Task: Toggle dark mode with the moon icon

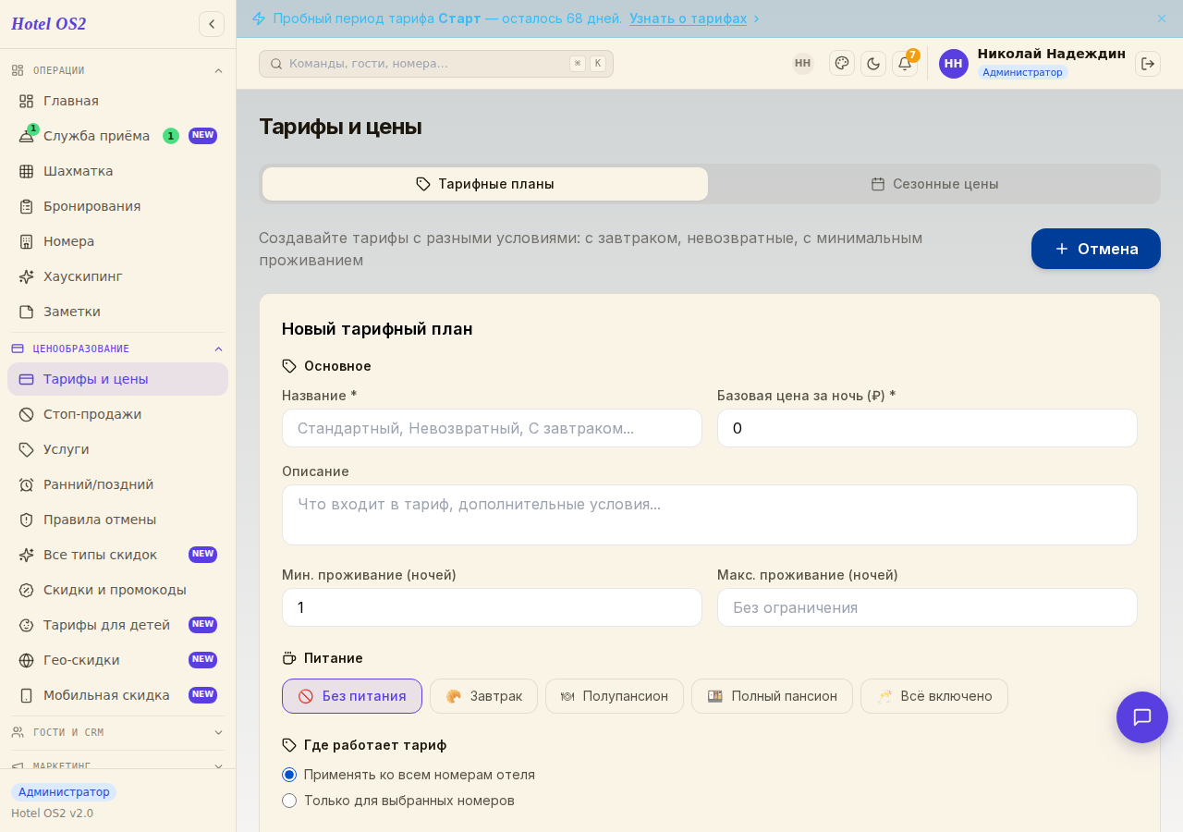Action: pyautogui.click(x=873, y=64)
